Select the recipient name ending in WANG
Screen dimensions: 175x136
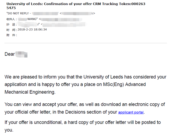tap(28, 19)
